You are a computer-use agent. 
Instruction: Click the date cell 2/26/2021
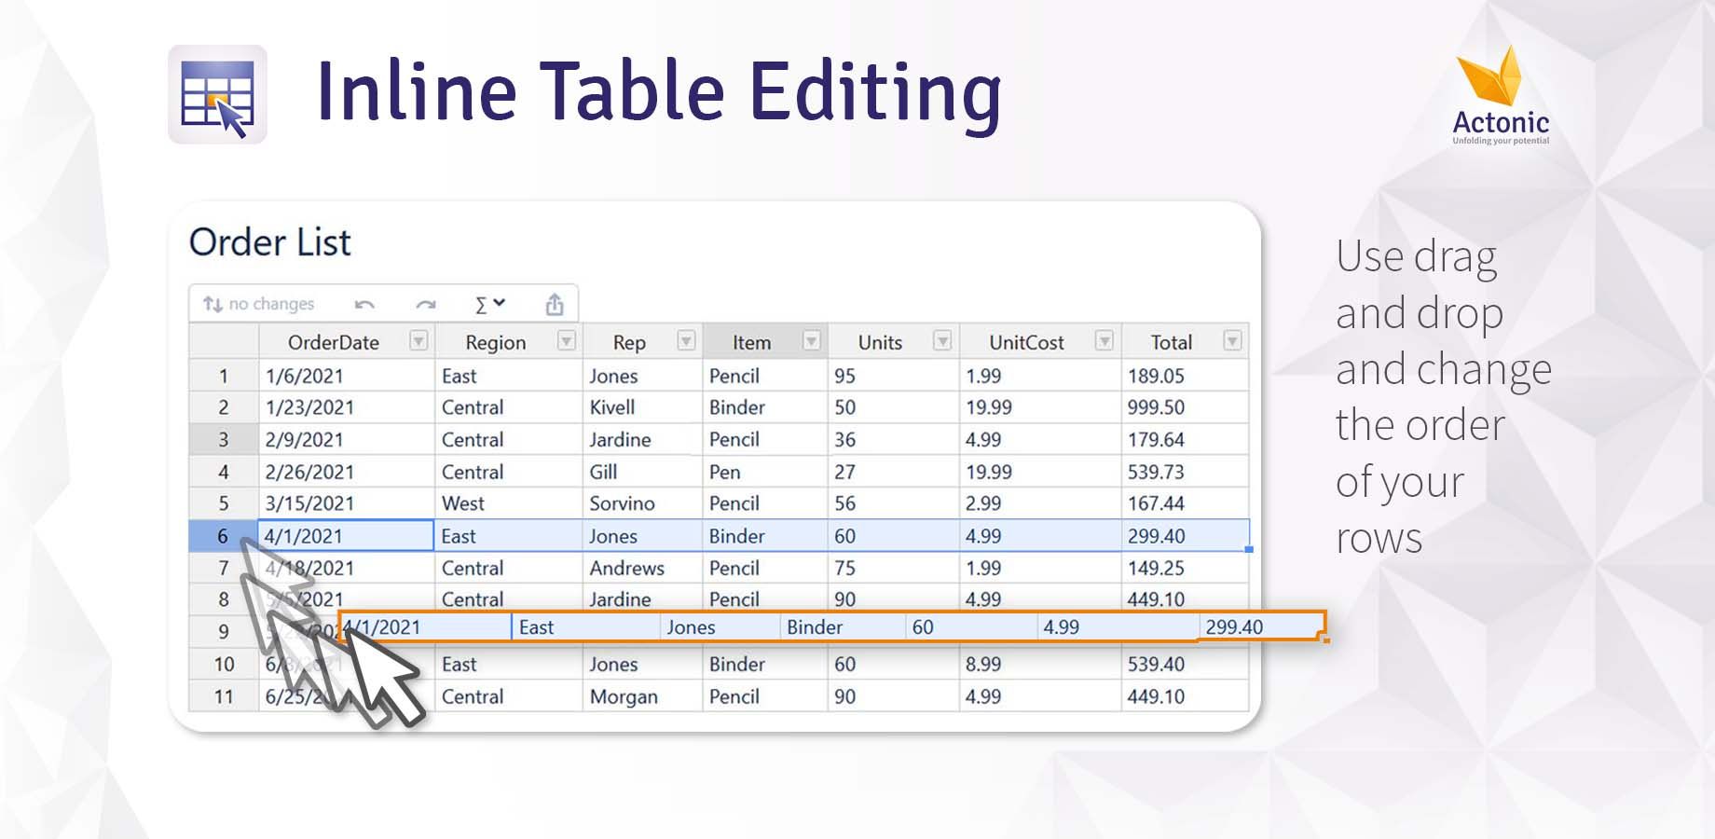(346, 472)
